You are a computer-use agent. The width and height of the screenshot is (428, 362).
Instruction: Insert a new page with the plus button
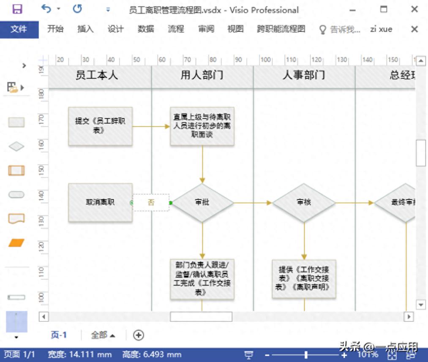pos(139,335)
